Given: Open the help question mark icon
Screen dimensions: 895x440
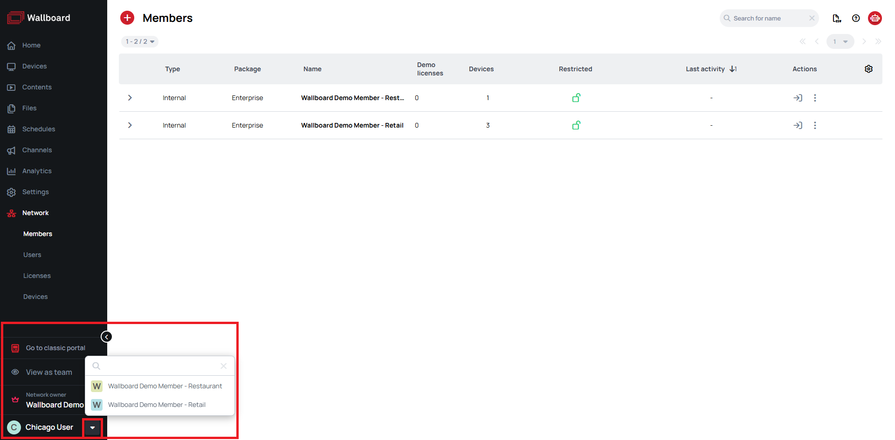Looking at the screenshot, I should click(856, 18).
